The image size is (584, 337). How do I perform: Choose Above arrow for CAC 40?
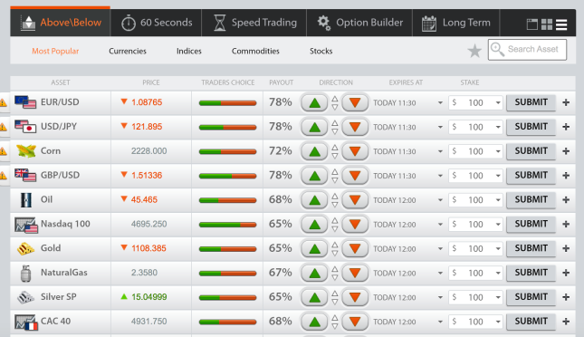tap(314, 322)
